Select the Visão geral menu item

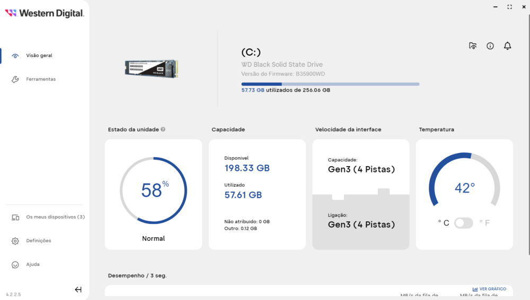point(39,56)
